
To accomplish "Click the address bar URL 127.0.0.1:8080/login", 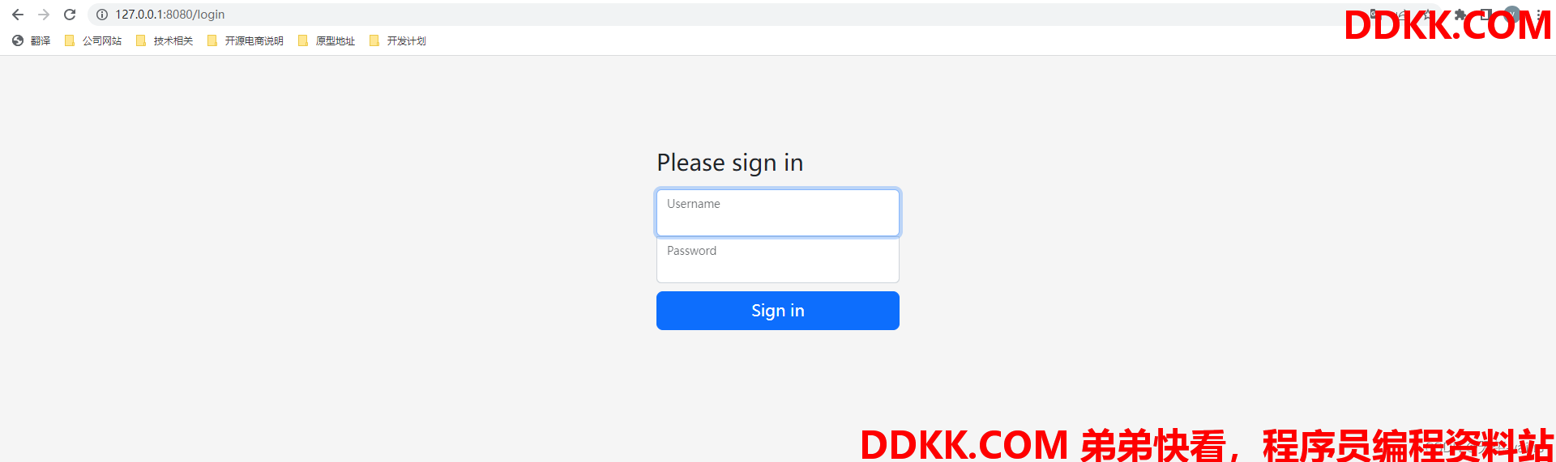I will [x=170, y=15].
